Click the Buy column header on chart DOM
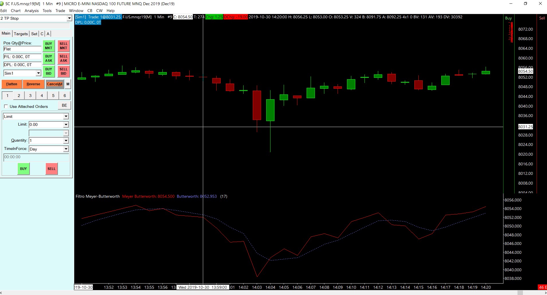Viewport: 547px width, 295px height. [x=508, y=18]
